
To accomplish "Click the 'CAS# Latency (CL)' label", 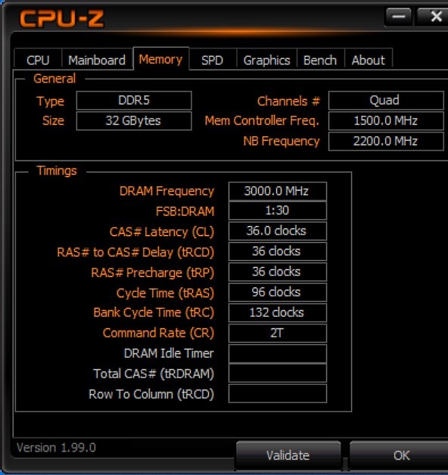I will [162, 231].
